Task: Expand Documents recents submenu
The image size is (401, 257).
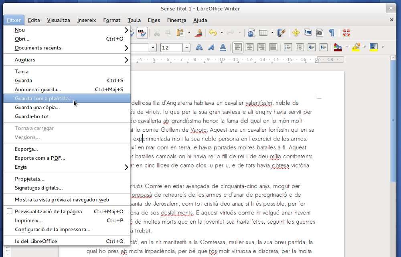Action: coord(67,48)
